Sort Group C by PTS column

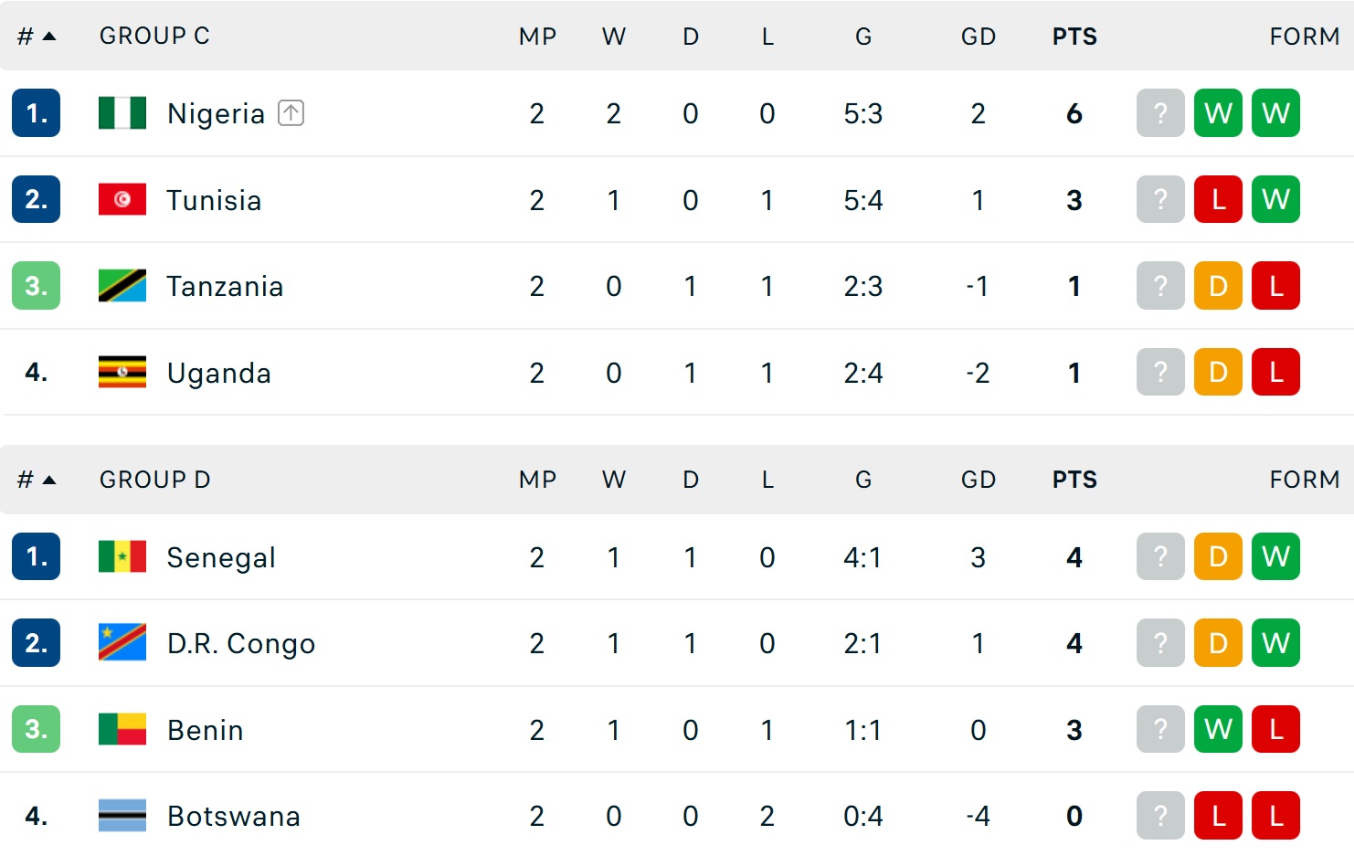(1074, 37)
